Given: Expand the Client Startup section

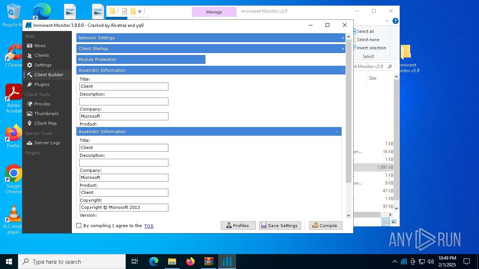Looking at the screenshot, I should point(211,49).
